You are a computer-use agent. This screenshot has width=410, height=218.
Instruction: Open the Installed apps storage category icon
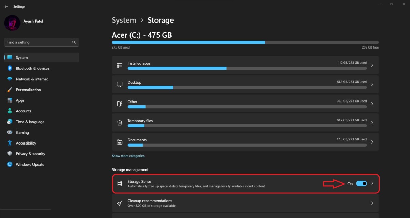[x=120, y=65]
